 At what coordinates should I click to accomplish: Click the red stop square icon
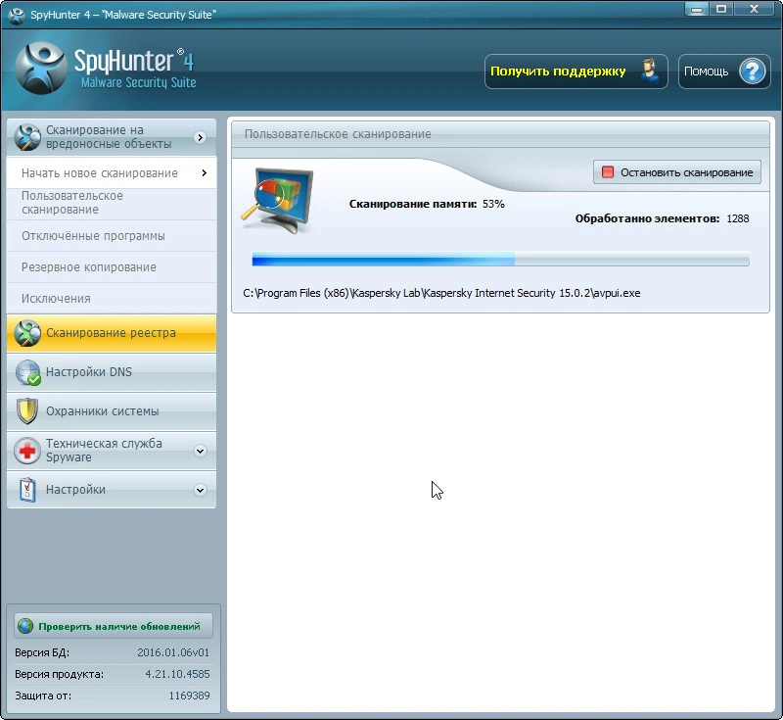pos(608,172)
